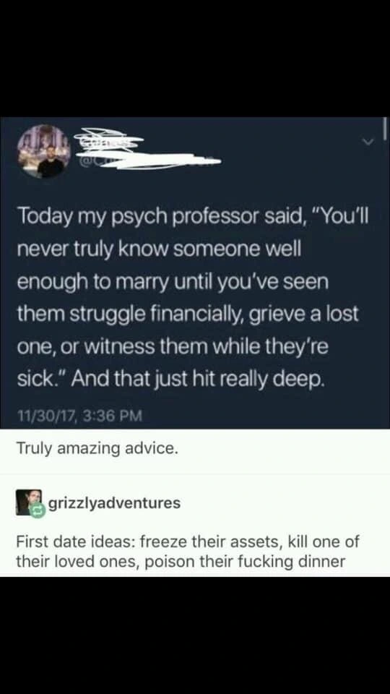Click the 'never truly know someone well' line

159,250
